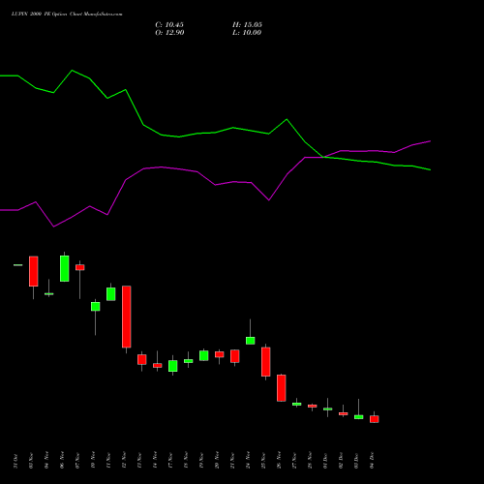Click the tall red candlestick body for 12 Nov
The image size is (484, 484).
point(127,317)
